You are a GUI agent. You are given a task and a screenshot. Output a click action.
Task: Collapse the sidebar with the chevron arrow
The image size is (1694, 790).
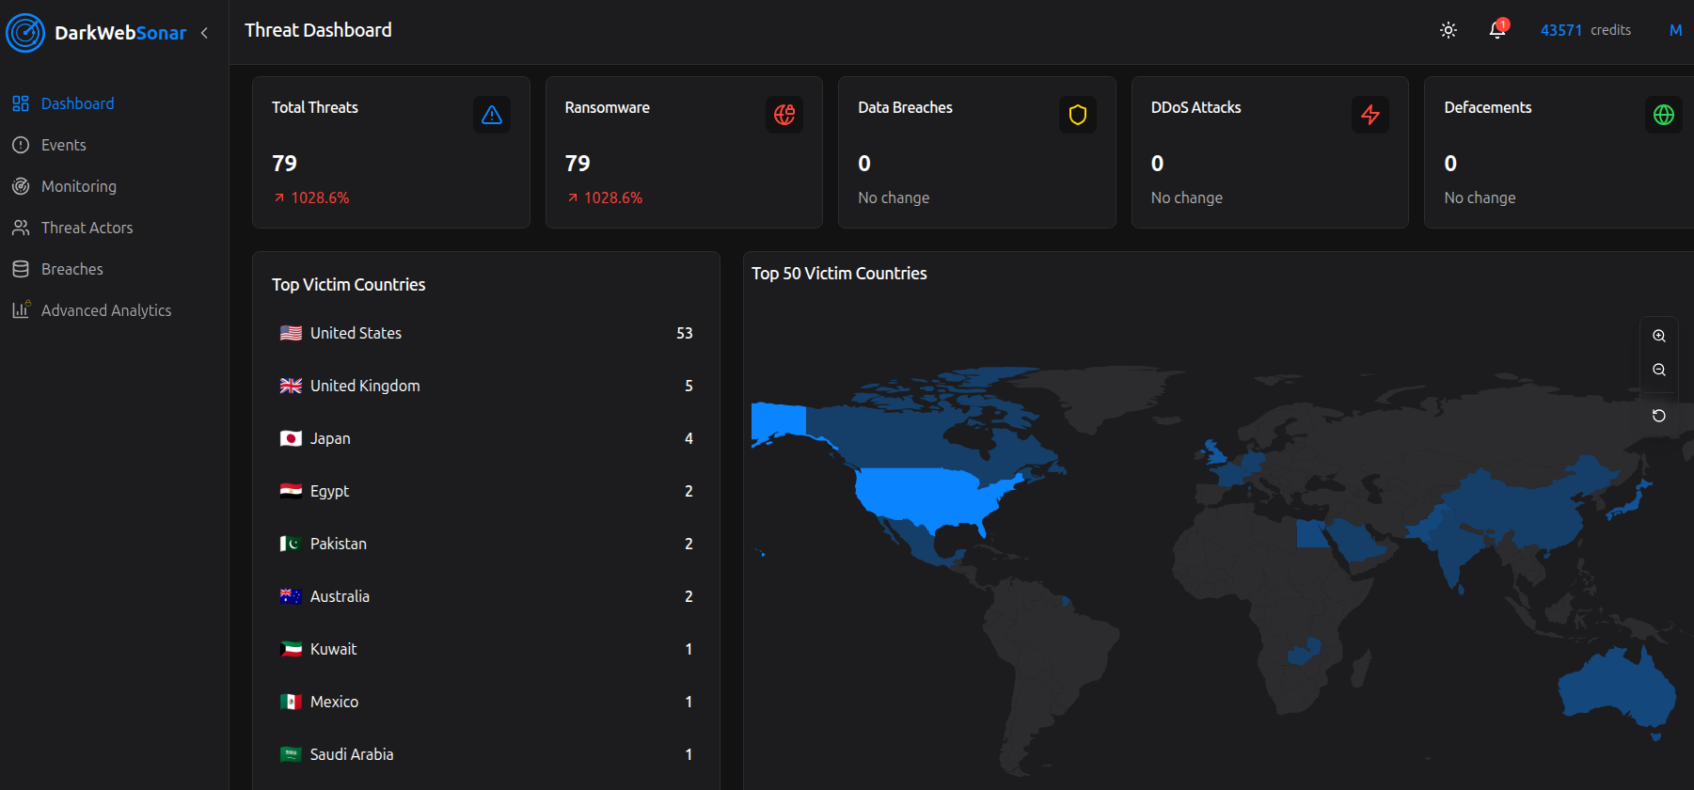[x=204, y=33]
